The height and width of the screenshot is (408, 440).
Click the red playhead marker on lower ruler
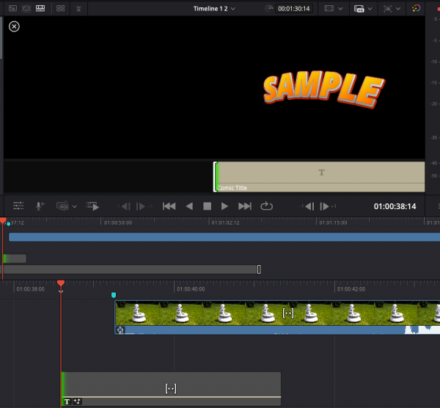tap(61, 283)
